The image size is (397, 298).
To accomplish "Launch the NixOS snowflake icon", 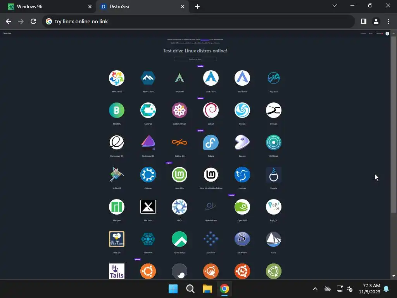I will point(180,207).
